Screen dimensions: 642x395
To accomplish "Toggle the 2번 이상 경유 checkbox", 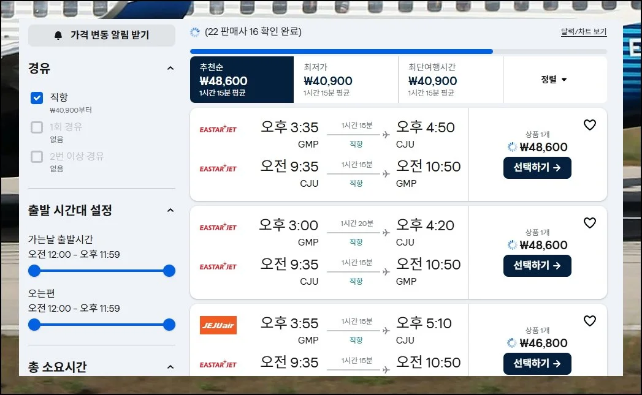I will click(37, 156).
